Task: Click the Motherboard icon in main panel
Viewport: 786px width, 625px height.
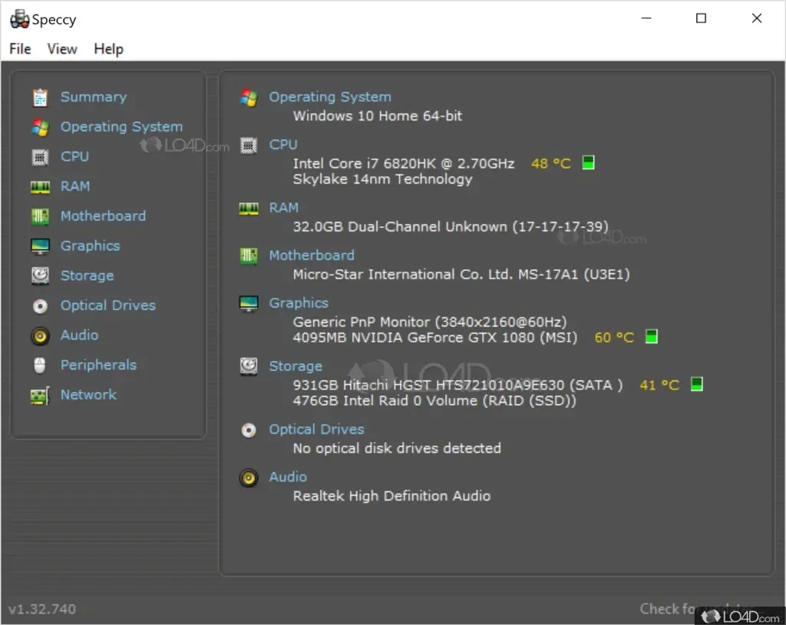Action: tap(249, 256)
